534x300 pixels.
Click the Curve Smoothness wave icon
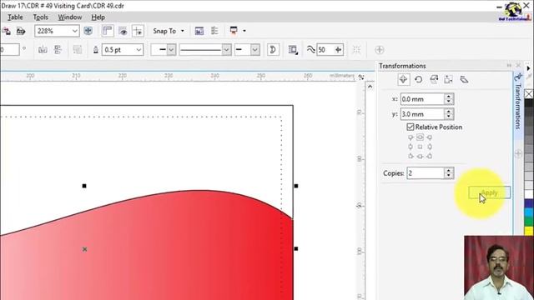click(310, 50)
